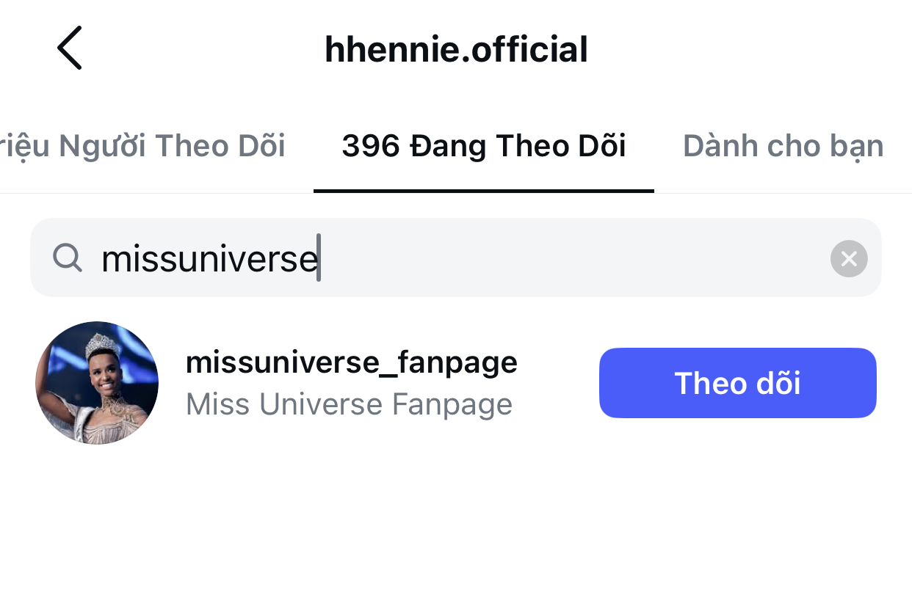Image resolution: width=912 pixels, height=595 pixels.
Task: Switch to the Người Theo Dõi tab
Action: pos(143,146)
